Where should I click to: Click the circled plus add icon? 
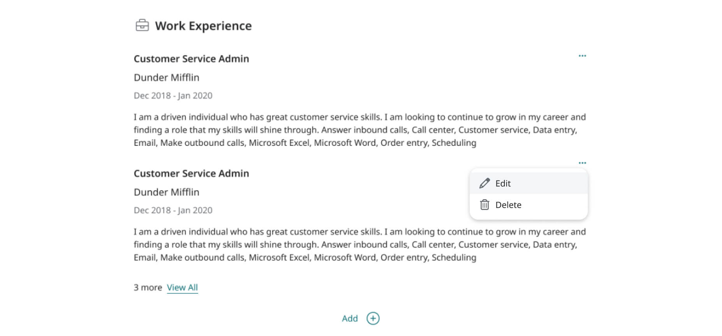(373, 318)
